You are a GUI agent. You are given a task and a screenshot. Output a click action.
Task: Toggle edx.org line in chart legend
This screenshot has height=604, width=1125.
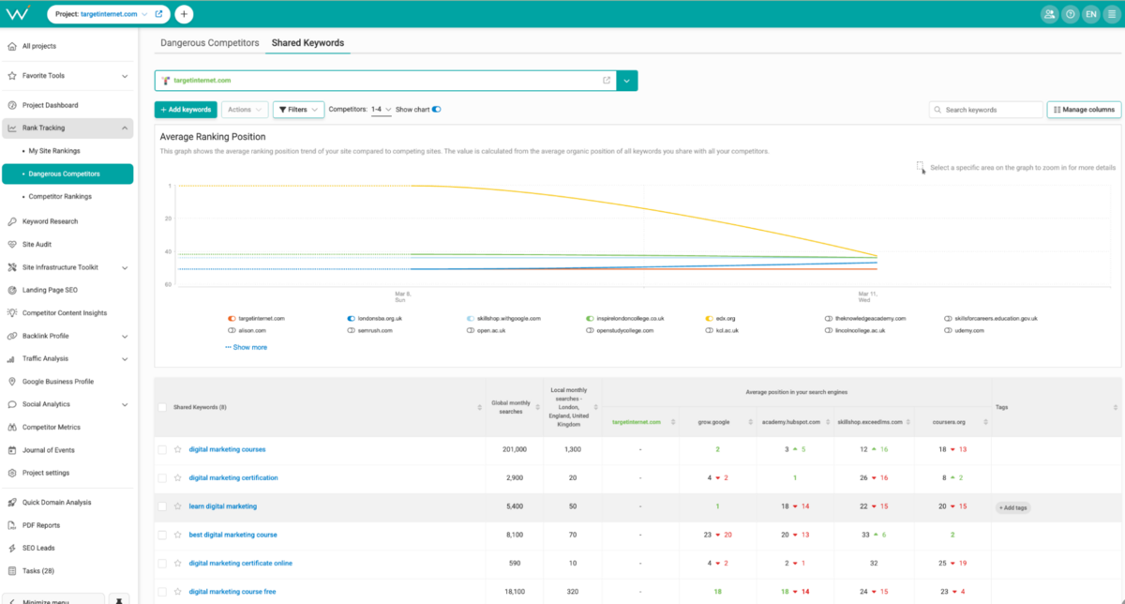pyautogui.click(x=709, y=319)
